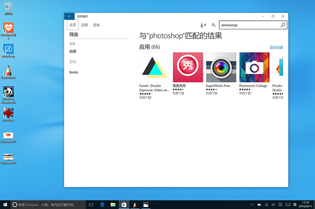The height and width of the screenshot is (209, 315).
Task: Select the Clipboard02 desktop file
Action: (8, 159)
